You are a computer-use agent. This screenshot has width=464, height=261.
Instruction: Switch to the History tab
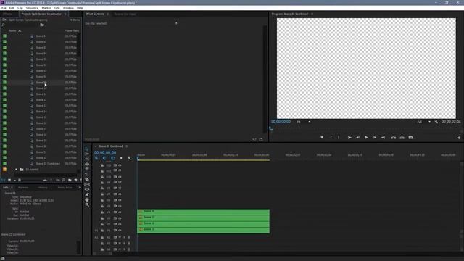pyautogui.click(x=43, y=188)
